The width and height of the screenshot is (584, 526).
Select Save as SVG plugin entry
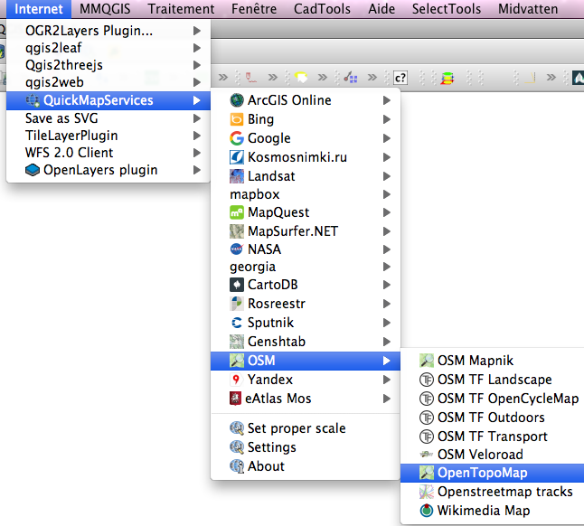(x=63, y=118)
